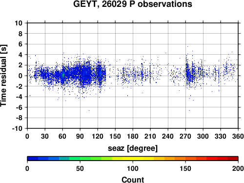This screenshot has height=183, width=244.
Task: Click the x-axis tick label 180
Action: pos(133,136)
